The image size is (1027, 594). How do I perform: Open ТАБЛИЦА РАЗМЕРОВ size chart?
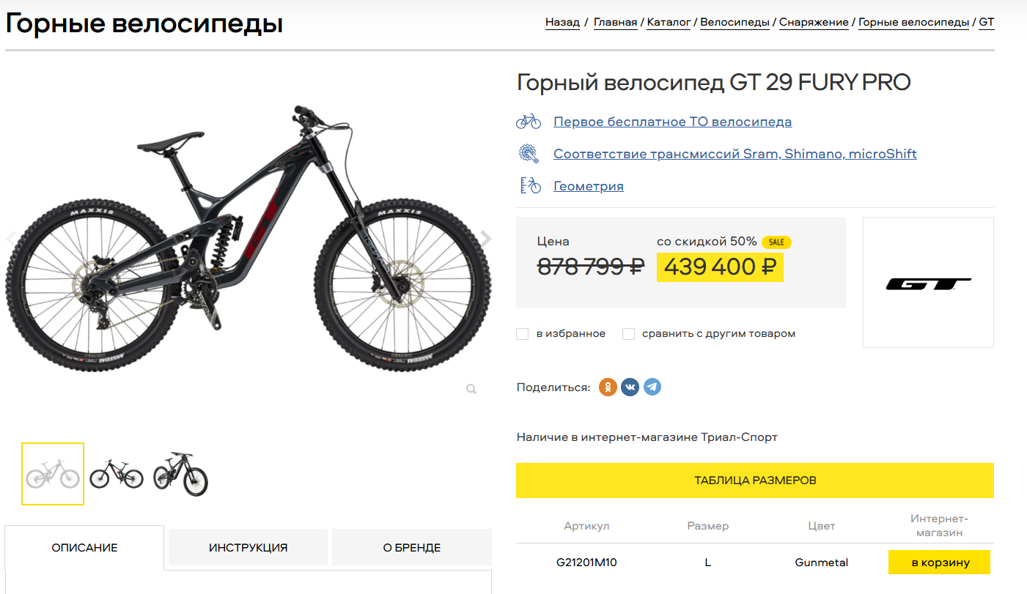(x=754, y=480)
